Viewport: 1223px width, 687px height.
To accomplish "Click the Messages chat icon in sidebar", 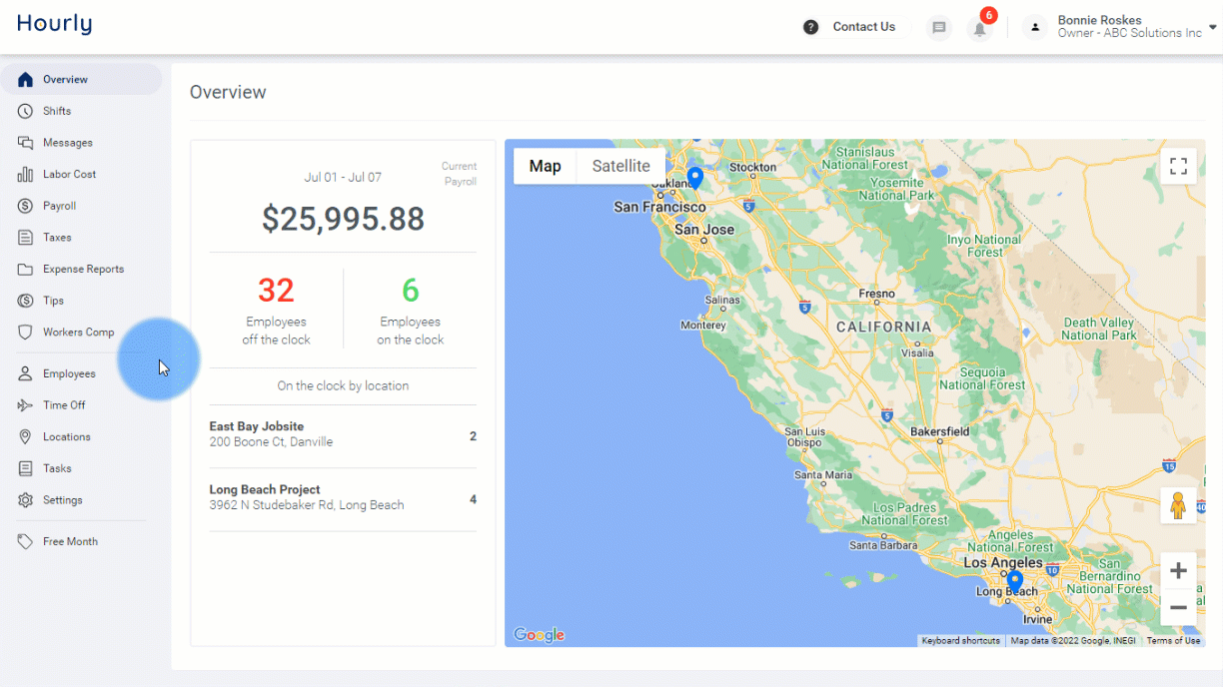I will [x=25, y=143].
